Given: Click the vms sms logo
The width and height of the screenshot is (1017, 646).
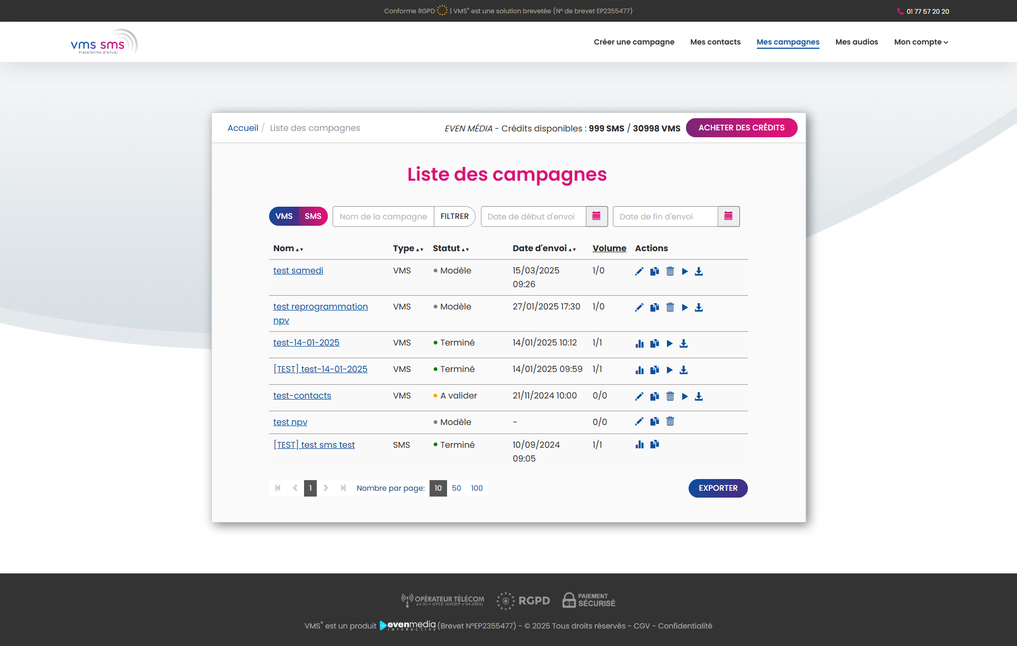Looking at the screenshot, I should (104, 42).
